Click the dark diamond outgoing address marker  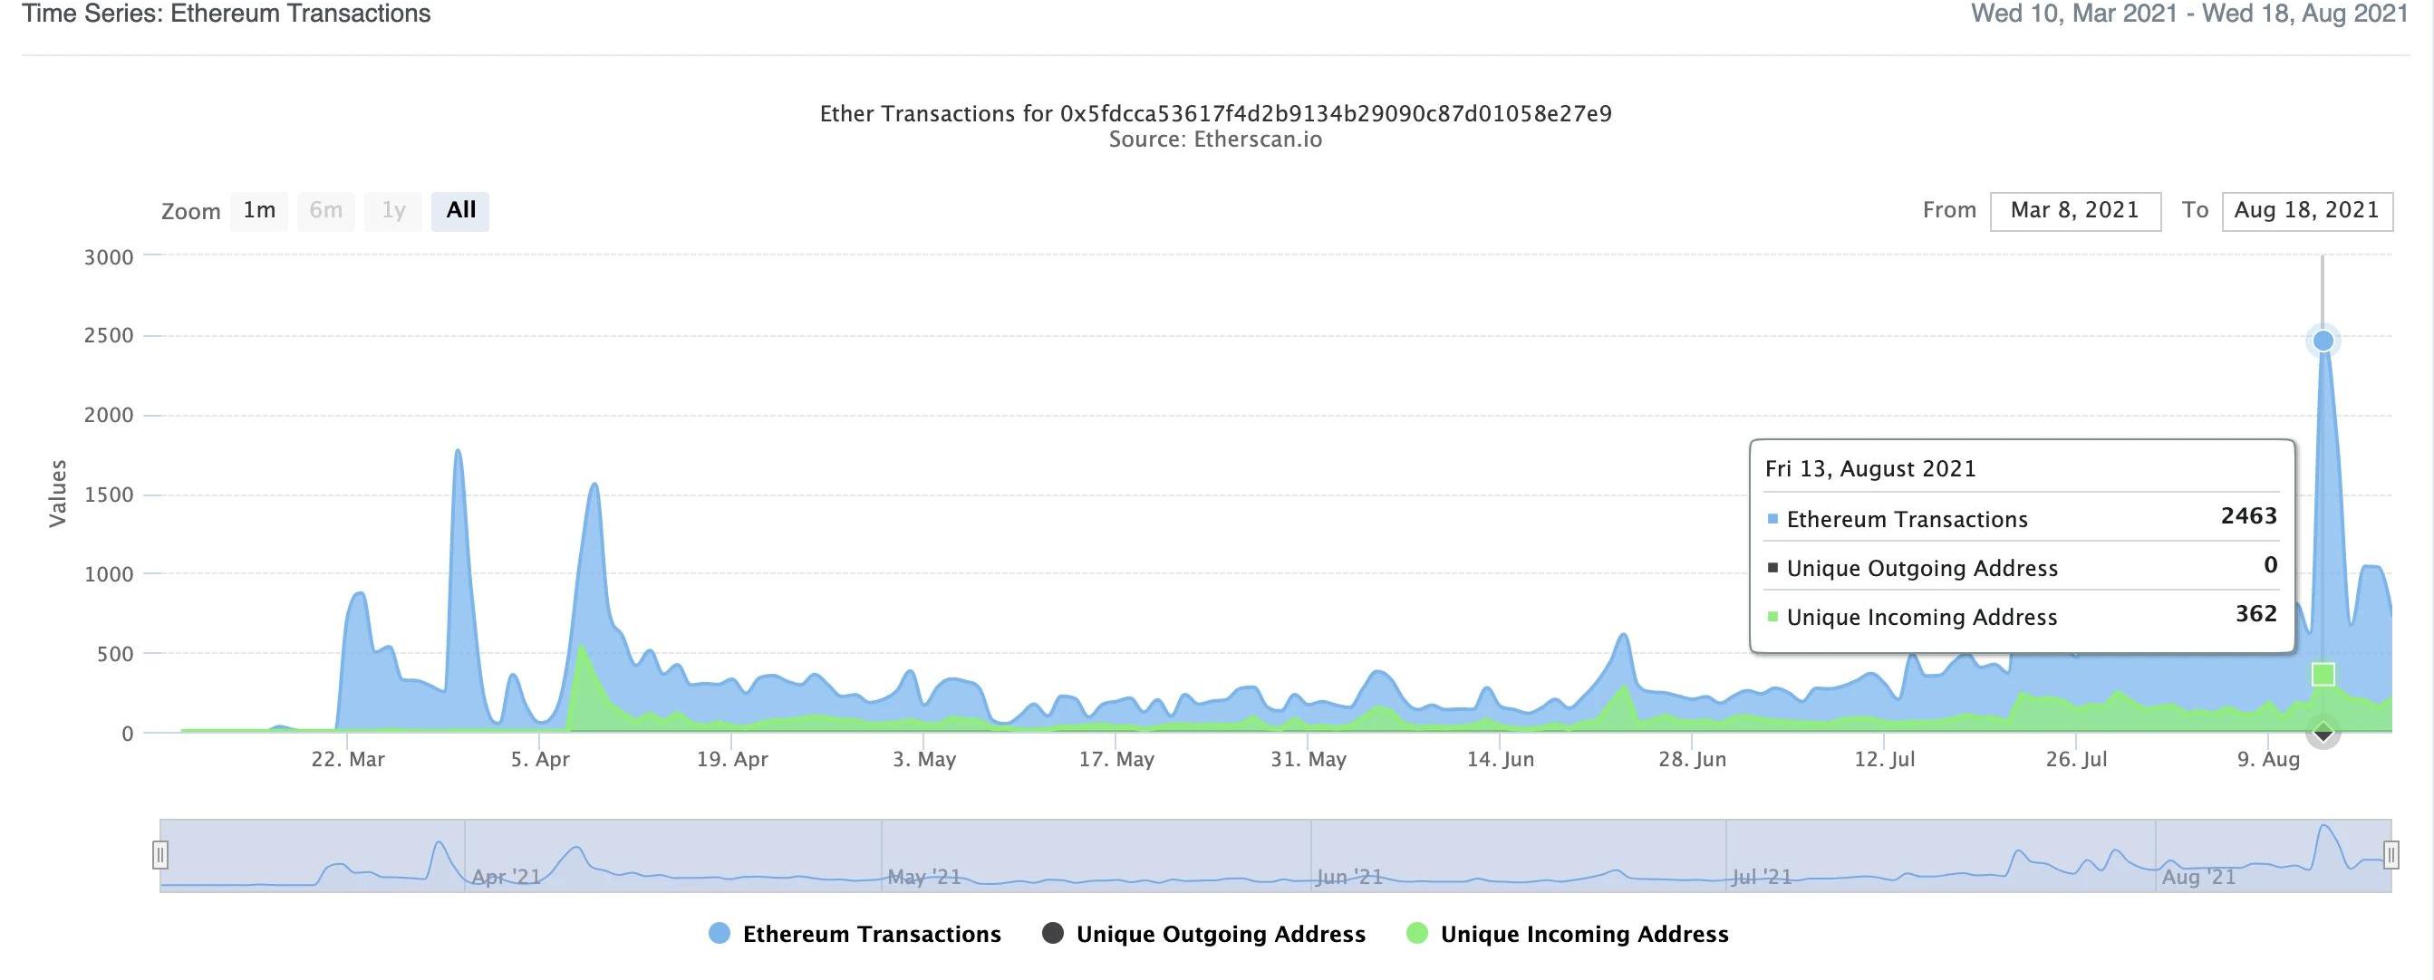(x=2323, y=733)
